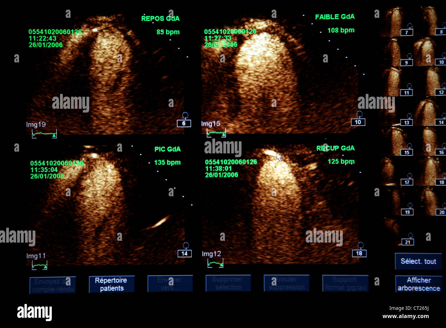Image resolution: width=446 pixels, height=328 pixels.
Task: Click the loop icon above thumbnail number 9
Action: (x=410, y=56)
